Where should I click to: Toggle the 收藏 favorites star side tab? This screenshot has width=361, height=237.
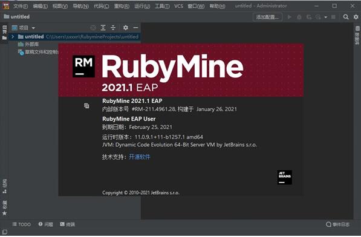pyautogui.click(x=4, y=208)
